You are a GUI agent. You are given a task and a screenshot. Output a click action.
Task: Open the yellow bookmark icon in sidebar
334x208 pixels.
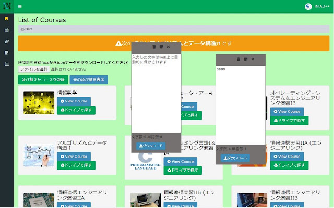[x=7, y=19]
